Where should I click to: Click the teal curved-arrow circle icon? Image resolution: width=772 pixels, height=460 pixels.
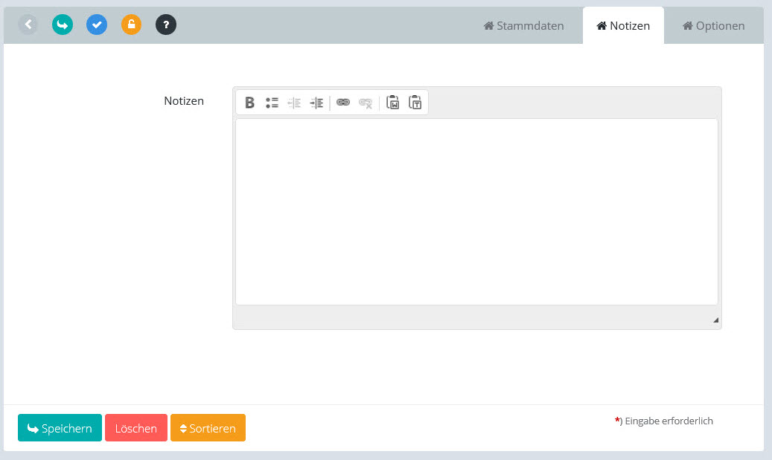pos(63,25)
